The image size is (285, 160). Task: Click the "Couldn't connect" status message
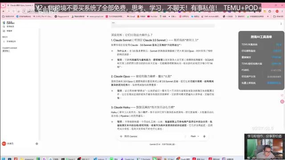10,48
